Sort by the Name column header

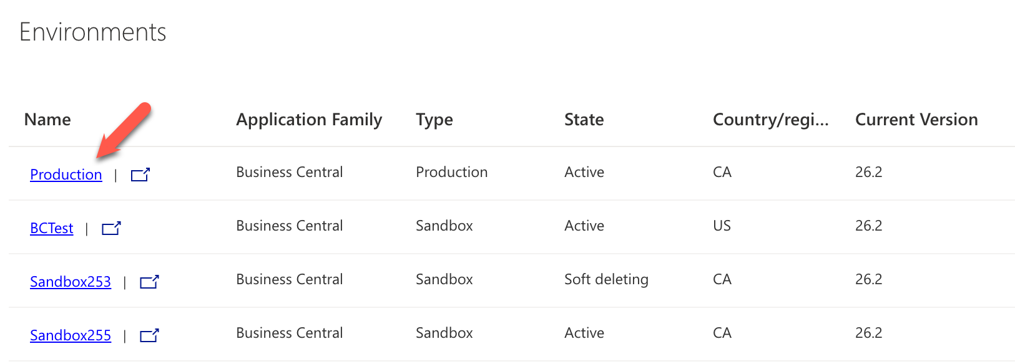[47, 120]
